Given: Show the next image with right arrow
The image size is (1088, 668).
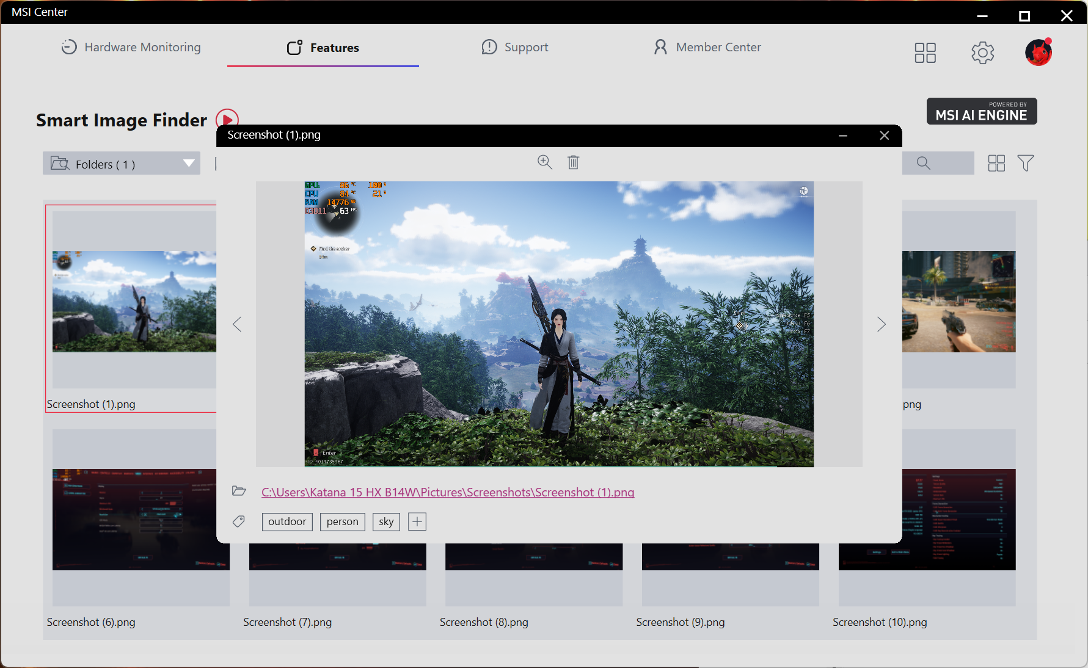Looking at the screenshot, I should [881, 324].
